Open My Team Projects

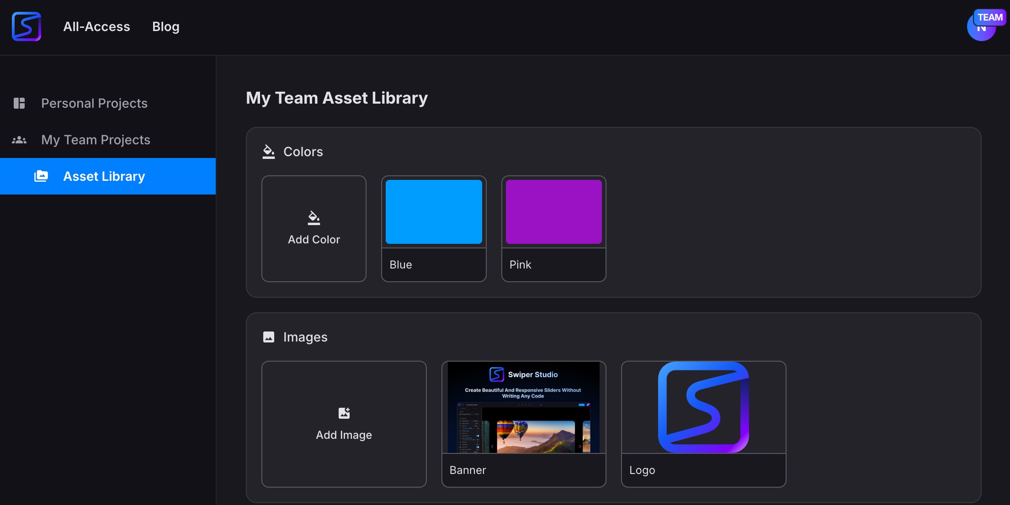tap(108, 140)
